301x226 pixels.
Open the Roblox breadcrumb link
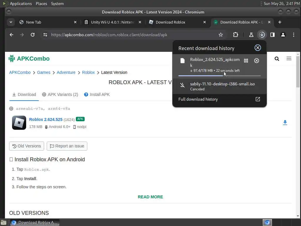tap(88, 72)
